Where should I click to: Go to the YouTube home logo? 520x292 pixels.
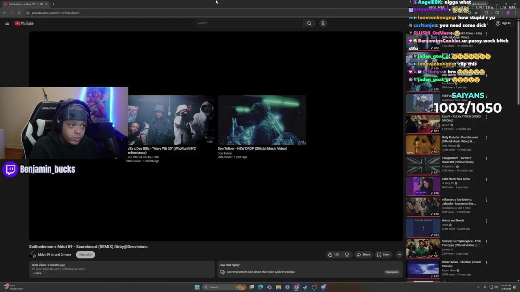[24, 24]
